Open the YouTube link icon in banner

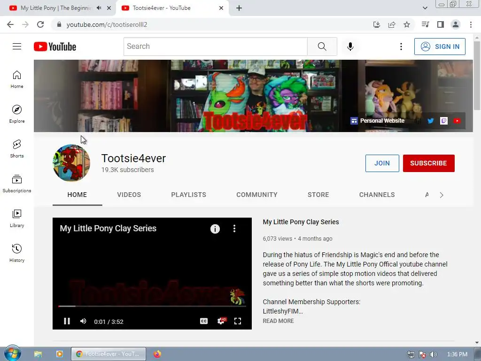457,121
